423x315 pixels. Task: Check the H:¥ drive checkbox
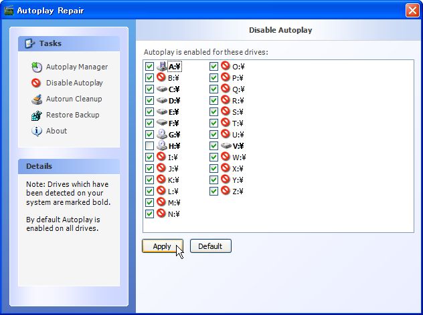[x=149, y=145]
